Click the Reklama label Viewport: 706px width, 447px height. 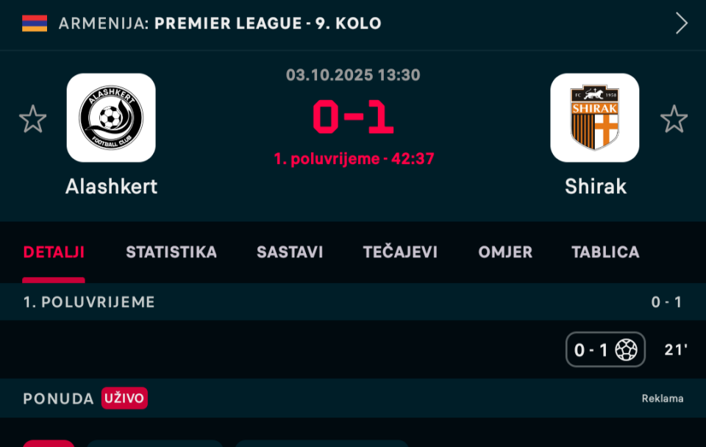point(662,398)
